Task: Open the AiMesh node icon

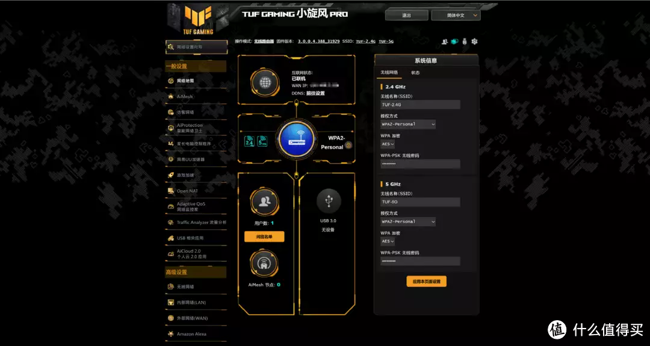Action: (x=264, y=263)
